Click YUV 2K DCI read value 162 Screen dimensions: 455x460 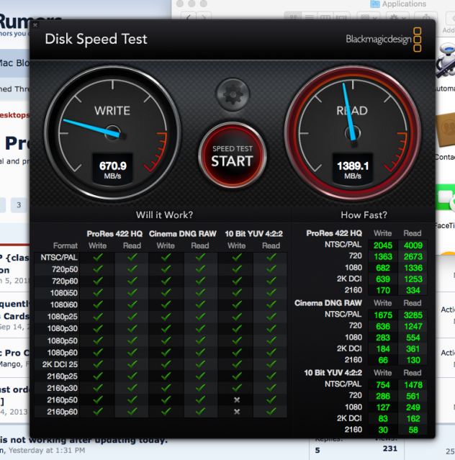[413, 419]
